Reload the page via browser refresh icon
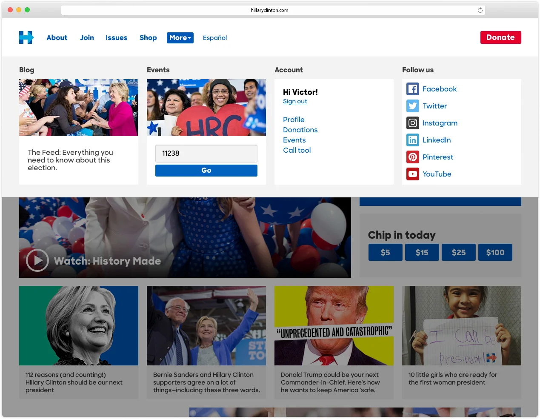This screenshot has height=419, width=540. [480, 10]
